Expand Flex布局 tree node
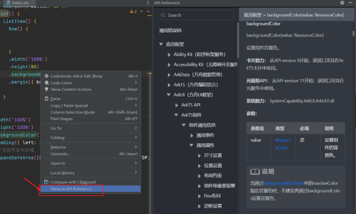The width and height of the screenshot is (356, 214). pos(199,196)
